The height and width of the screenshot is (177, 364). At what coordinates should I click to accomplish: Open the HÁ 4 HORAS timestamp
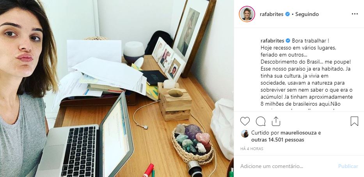click(252, 149)
